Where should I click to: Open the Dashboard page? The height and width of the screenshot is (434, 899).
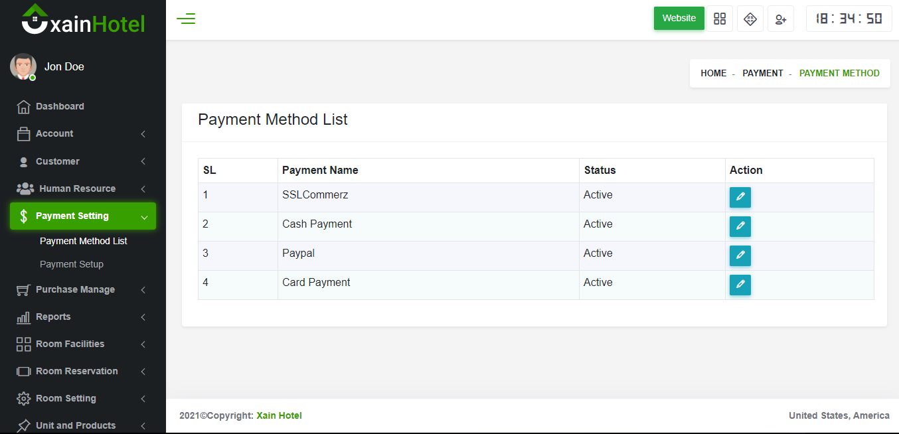60,106
